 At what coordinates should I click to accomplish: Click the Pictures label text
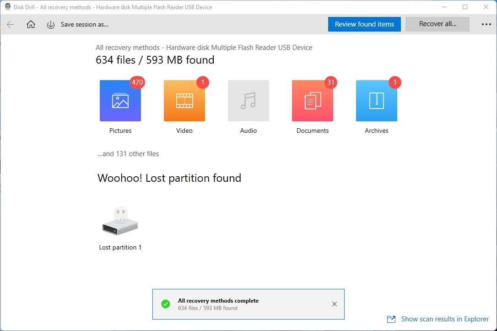120,130
